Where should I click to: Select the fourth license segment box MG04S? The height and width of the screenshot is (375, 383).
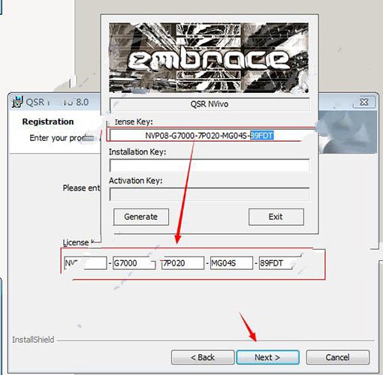point(231,263)
